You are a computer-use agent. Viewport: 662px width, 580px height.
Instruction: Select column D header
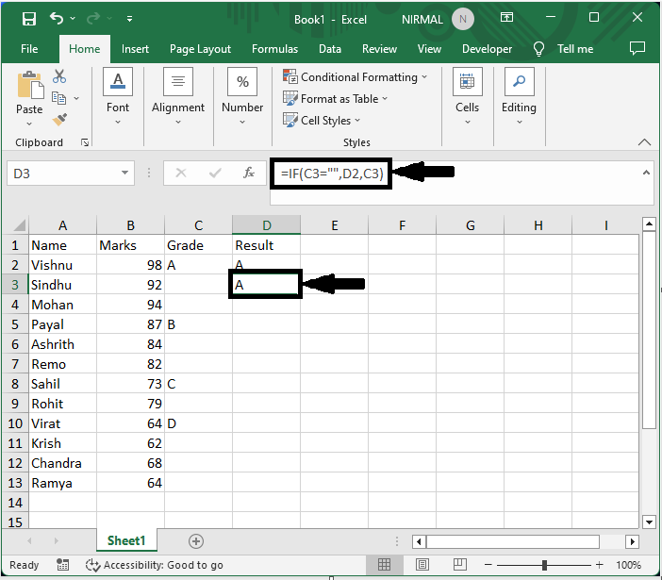(267, 225)
